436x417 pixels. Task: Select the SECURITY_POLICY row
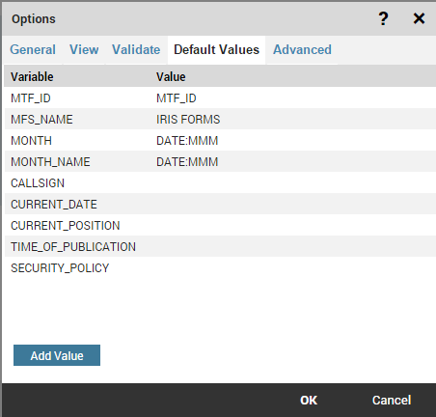click(x=220, y=267)
